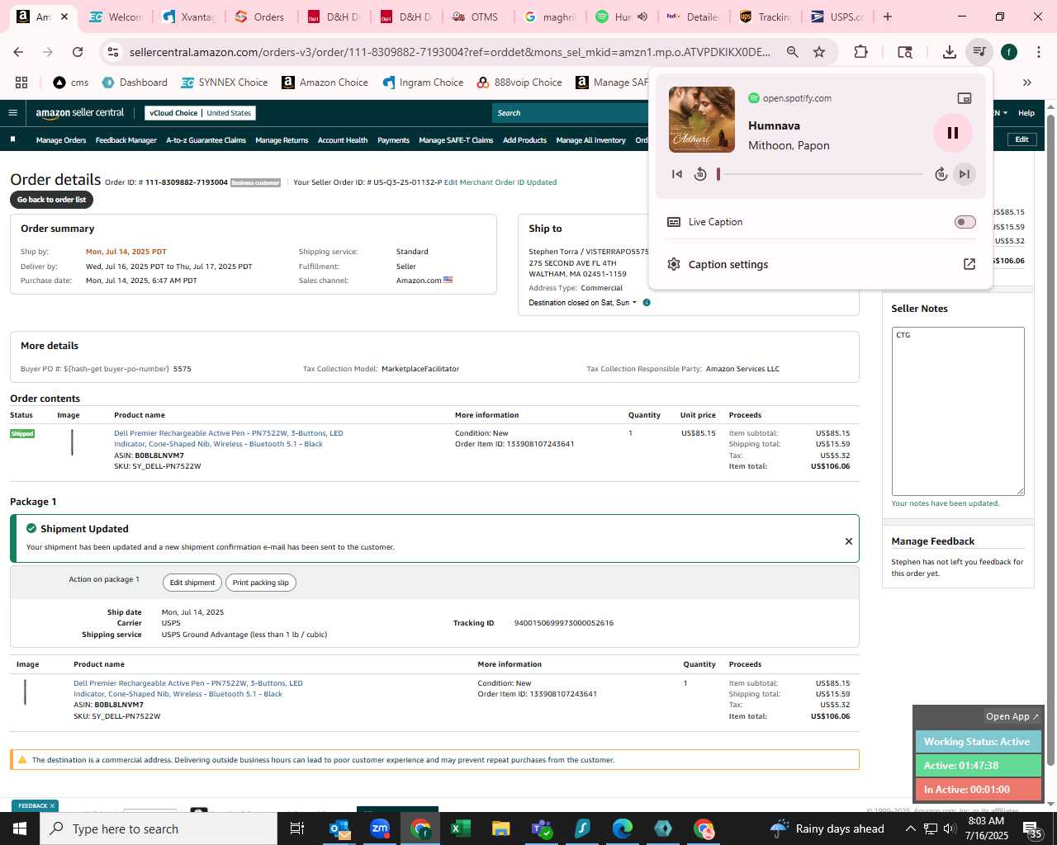
Task: Switch to the OTMS browser tab
Action: click(x=475, y=17)
